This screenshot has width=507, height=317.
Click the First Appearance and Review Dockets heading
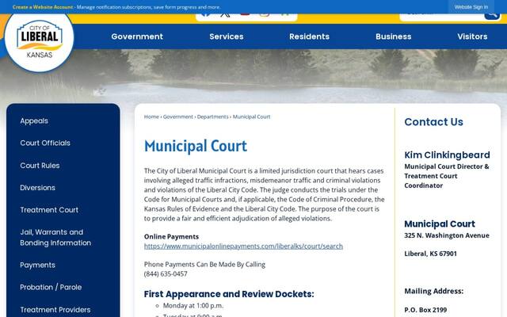click(x=229, y=294)
